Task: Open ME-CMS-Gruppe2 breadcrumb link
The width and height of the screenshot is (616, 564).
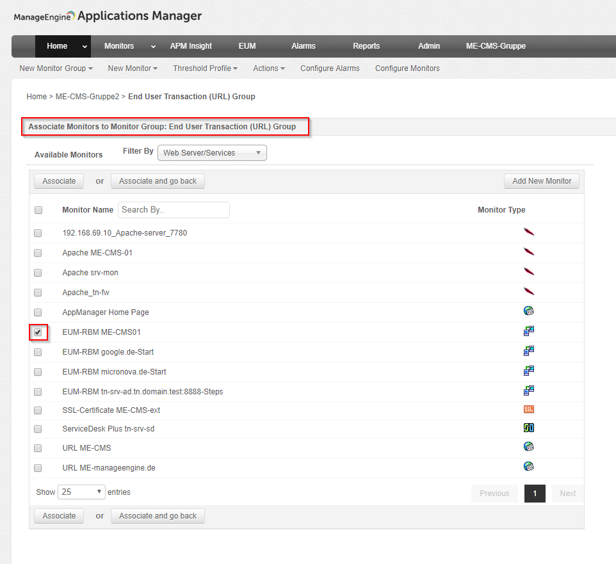Action: pos(87,97)
